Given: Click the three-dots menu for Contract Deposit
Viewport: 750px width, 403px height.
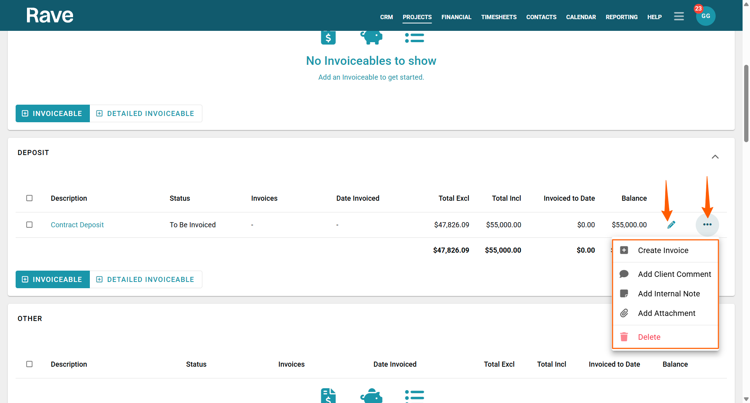Looking at the screenshot, I should [707, 225].
